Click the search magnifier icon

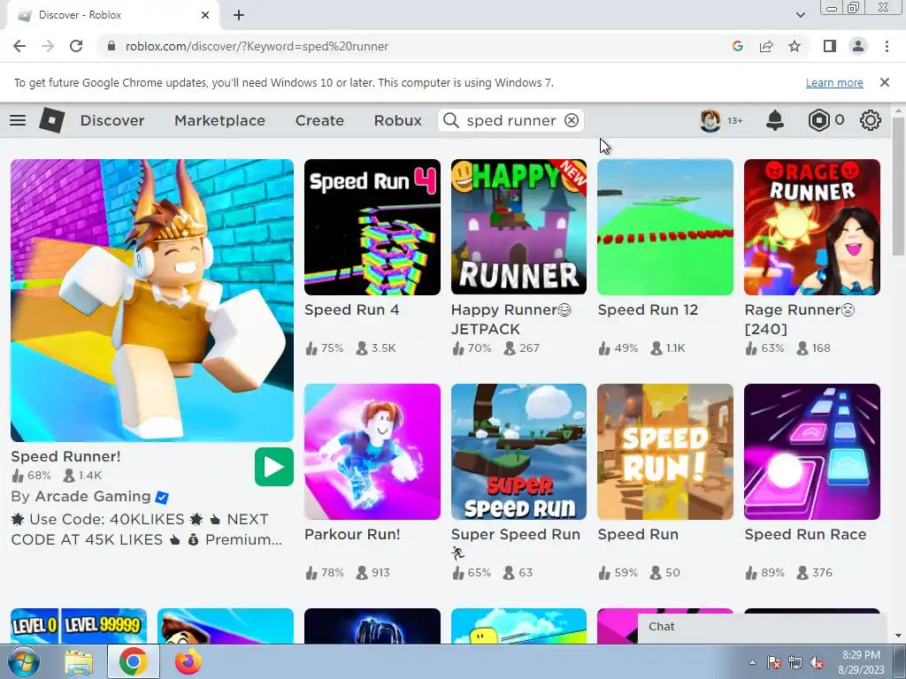450,120
